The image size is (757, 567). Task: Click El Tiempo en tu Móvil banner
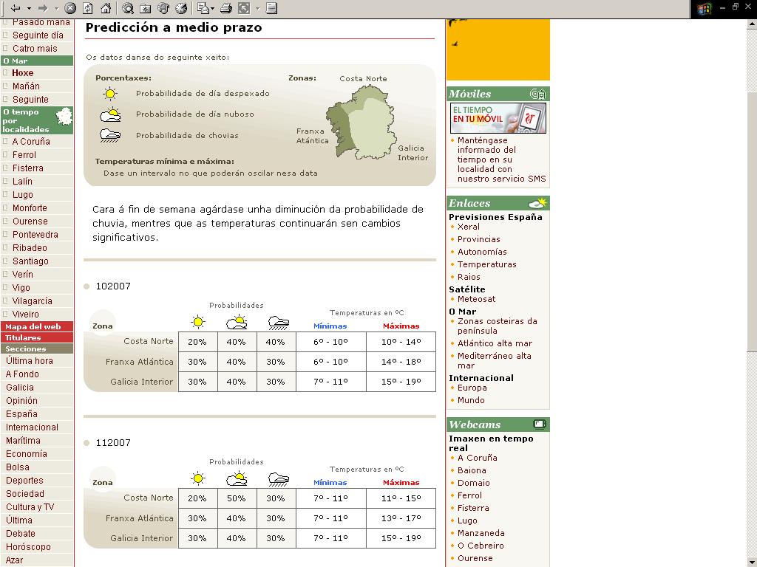coord(498,118)
